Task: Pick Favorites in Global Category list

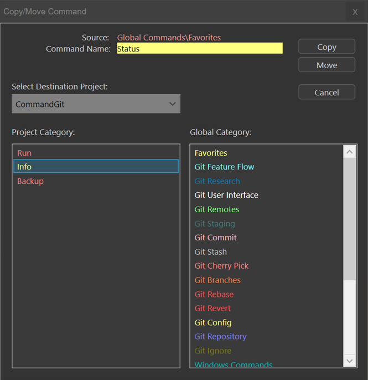Action: click(211, 153)
